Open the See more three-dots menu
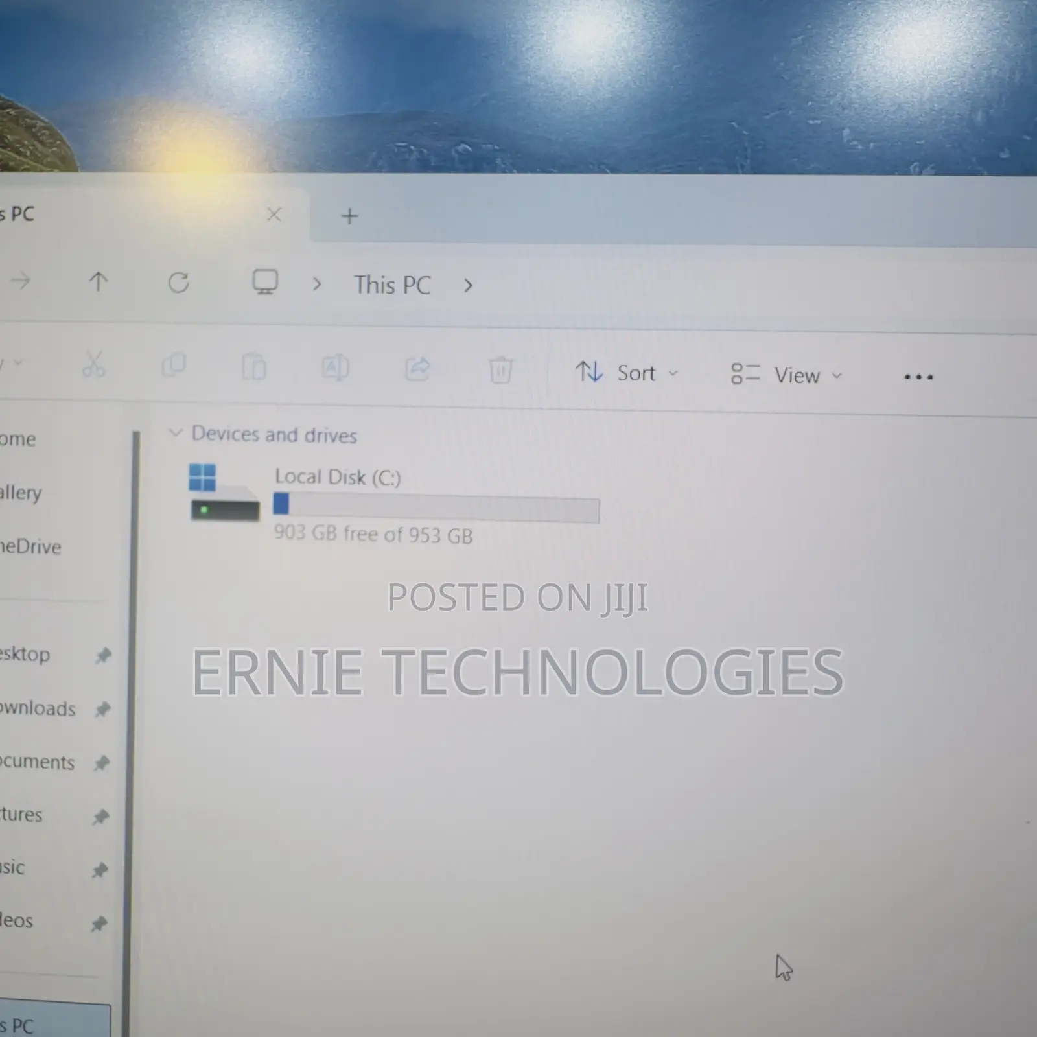The width and height of the screenshot is (1037, 1037). (x=918, y=377)
